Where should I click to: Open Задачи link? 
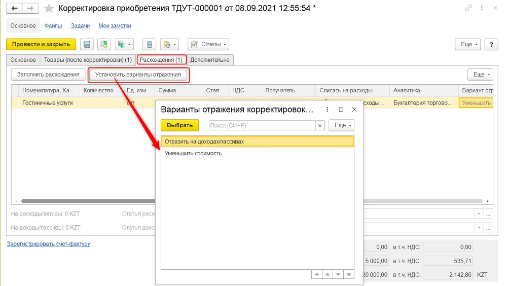[x=80, y=26]
